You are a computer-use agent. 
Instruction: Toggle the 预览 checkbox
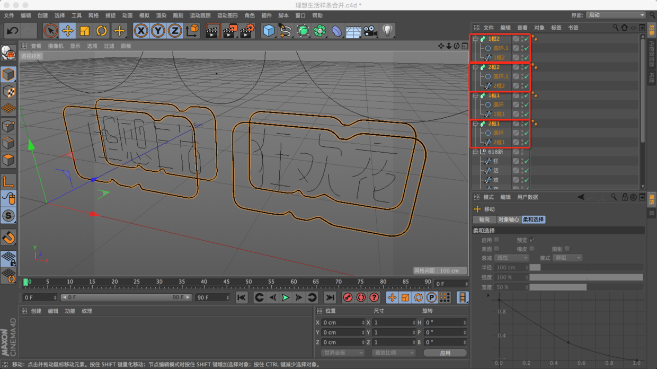532,240
